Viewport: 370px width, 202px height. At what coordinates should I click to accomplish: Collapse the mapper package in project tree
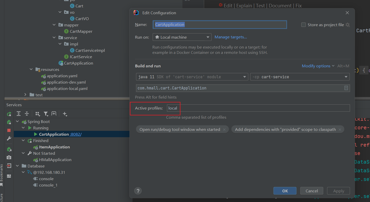click(x=54, y=25)
